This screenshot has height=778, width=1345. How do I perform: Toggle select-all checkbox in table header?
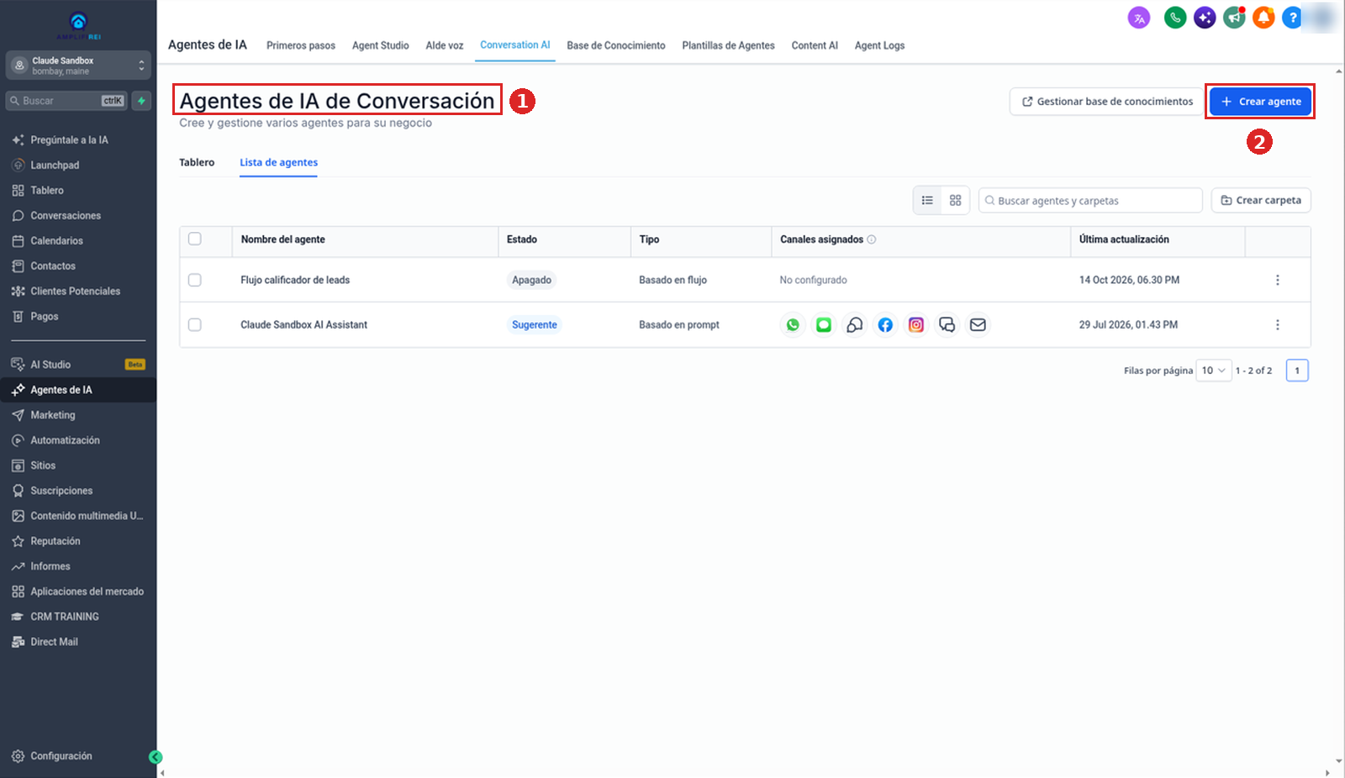pyautogui.click(x=195, y=239)
